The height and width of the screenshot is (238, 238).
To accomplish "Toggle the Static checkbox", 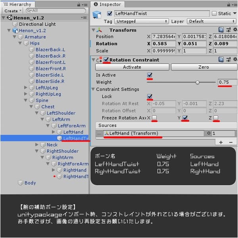I will 214,13.
